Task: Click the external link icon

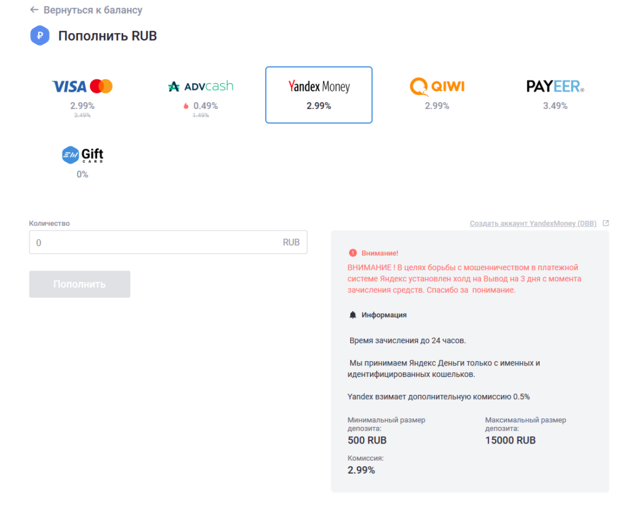Action: coord(605,223)
